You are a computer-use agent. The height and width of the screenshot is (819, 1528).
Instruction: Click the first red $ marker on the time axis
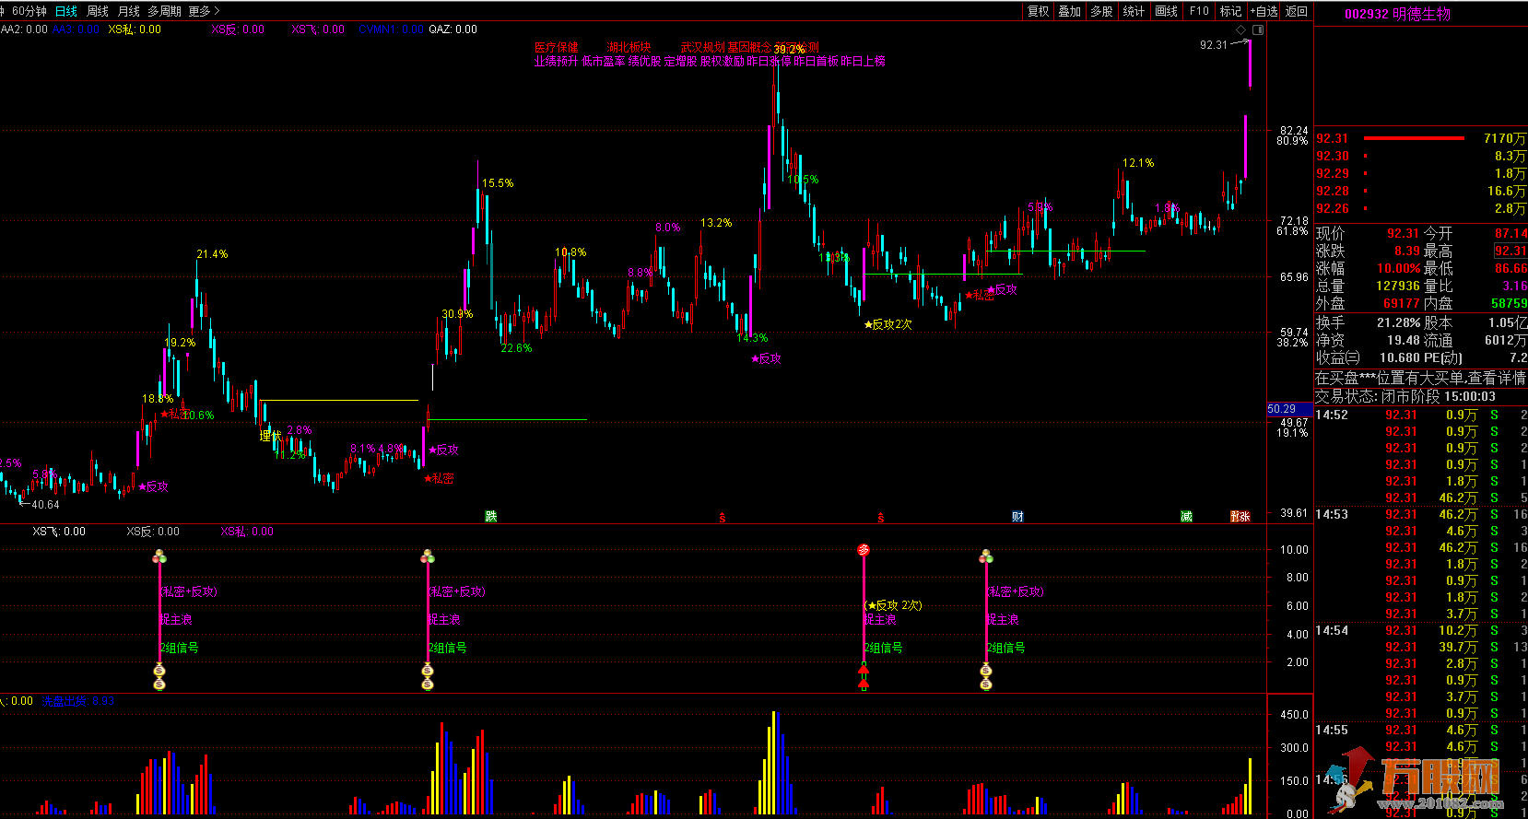click(723, 519)
